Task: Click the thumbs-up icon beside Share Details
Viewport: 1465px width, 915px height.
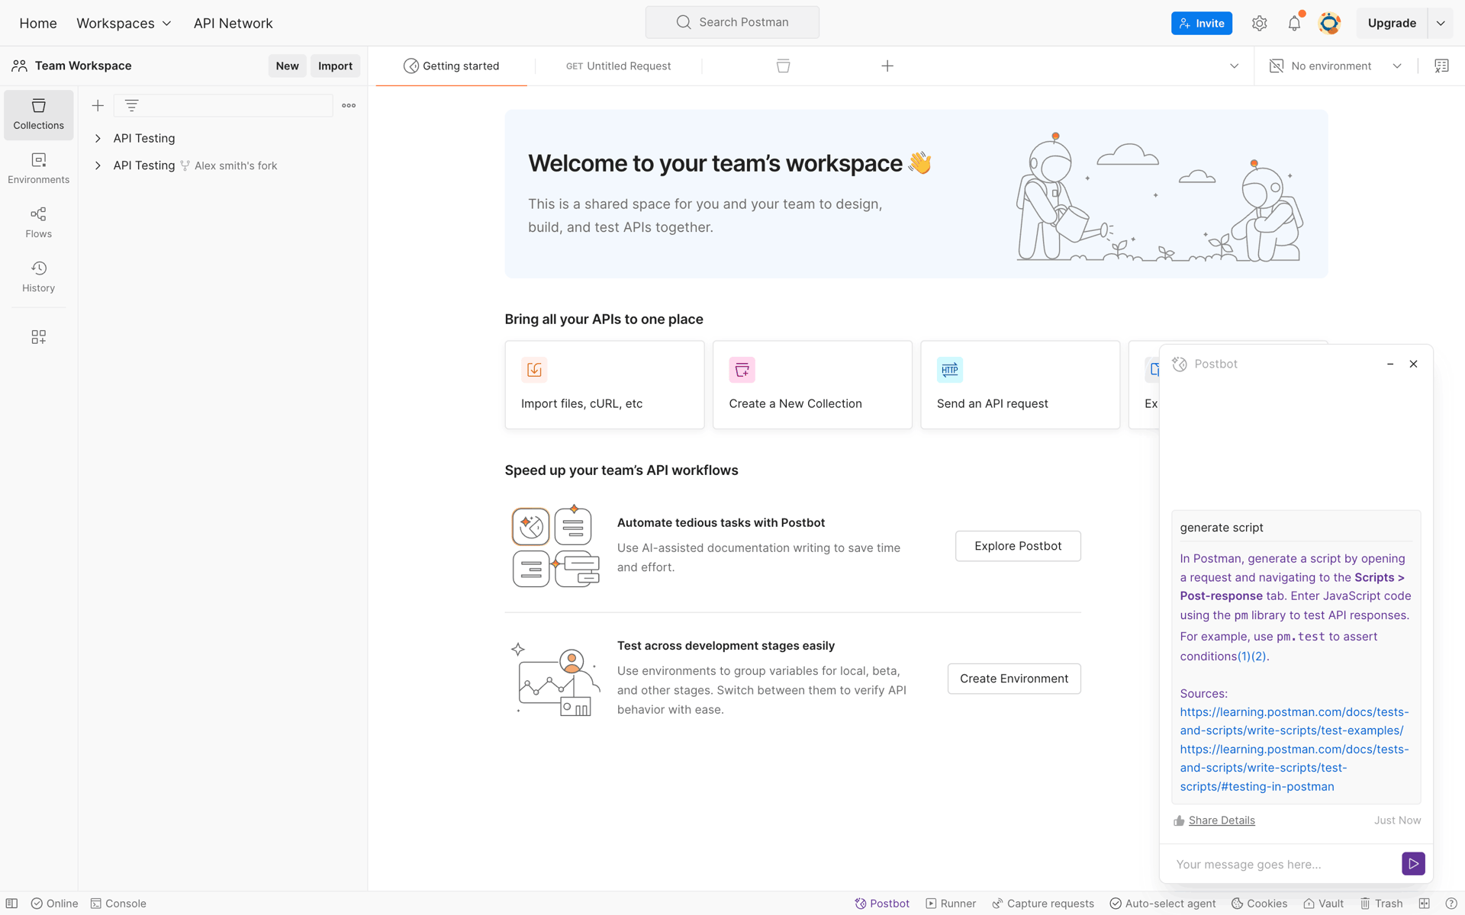Action: pos(1179,820)
